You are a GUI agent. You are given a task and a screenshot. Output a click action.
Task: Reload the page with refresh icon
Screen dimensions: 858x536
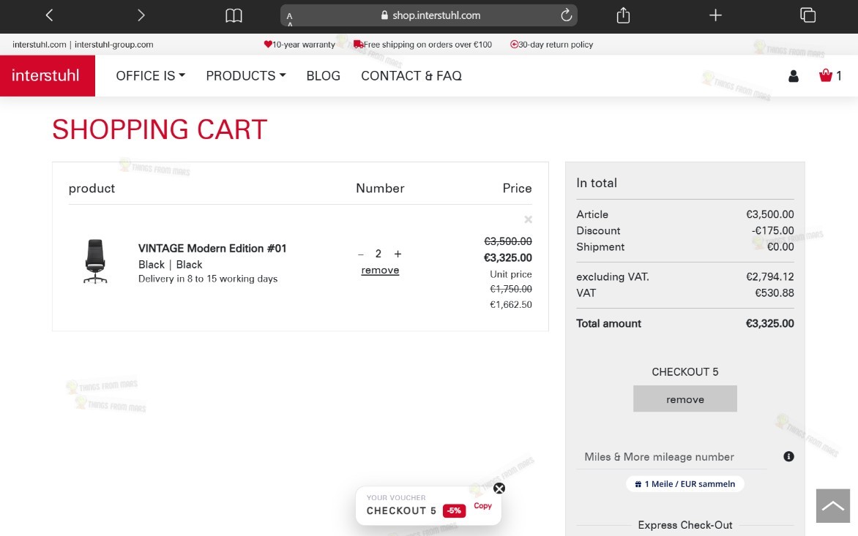pyautogui.click(x=567, y=15)
